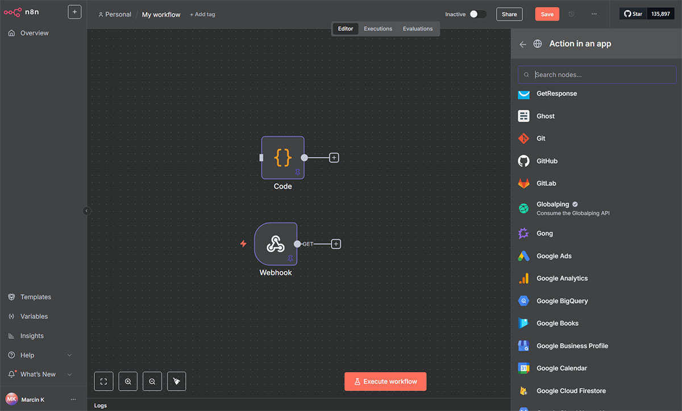Select the Webhook node icon
Image resolution: width=682 pixels, height=411 pixels.
(x=276, y=244)
